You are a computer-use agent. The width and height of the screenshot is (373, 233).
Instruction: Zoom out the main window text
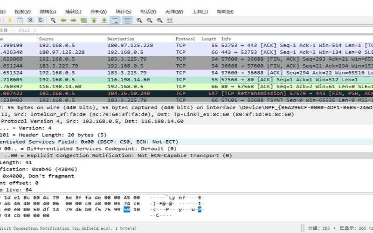click(149, 20)
